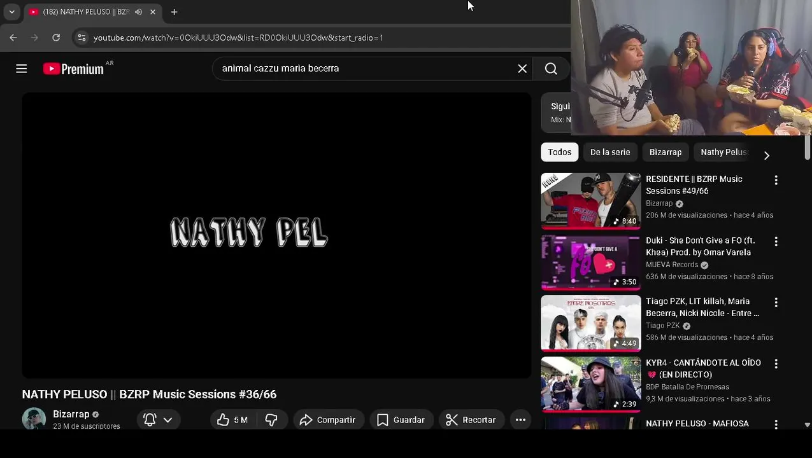Open Bizarrap channel avatar
812x458 pixels.
(x=34, y=419)
